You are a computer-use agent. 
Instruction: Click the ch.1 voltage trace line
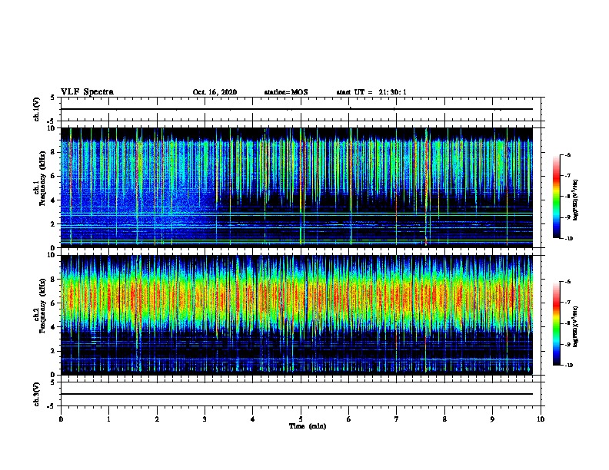coord(296,109)
